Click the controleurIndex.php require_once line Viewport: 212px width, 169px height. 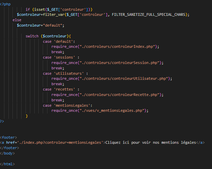click(x=105, y=47)
